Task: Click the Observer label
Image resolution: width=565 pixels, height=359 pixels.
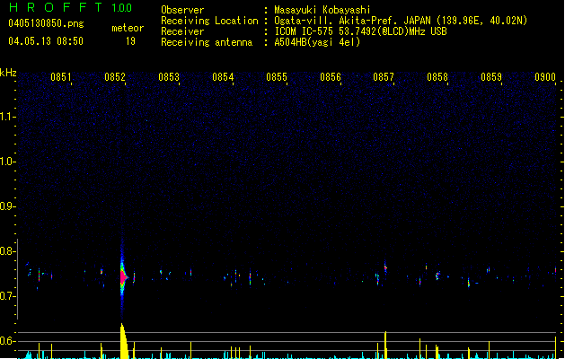Action: (182, 10)
